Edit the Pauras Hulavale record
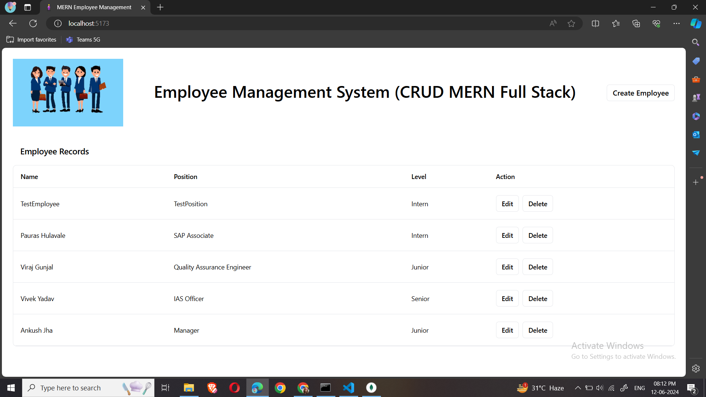 [x=507, y=235]
